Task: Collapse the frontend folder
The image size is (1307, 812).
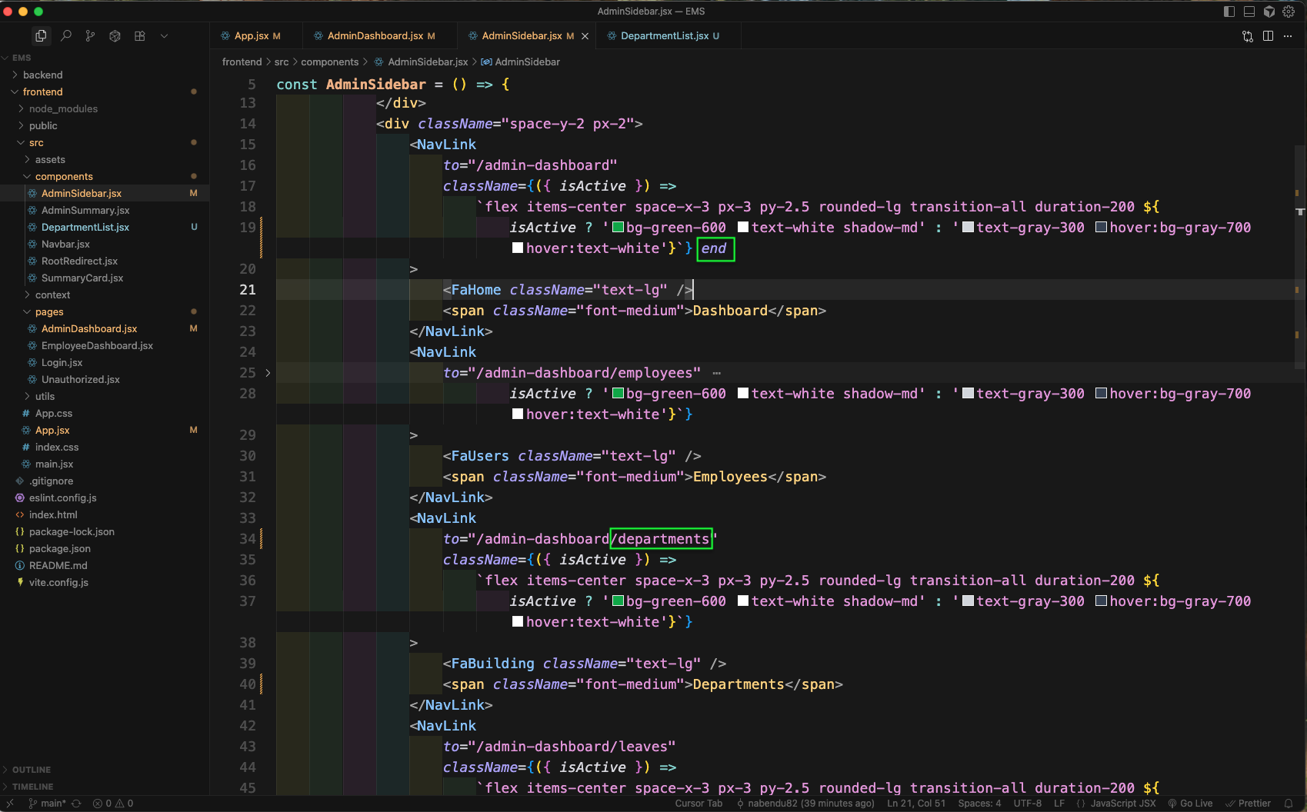Action: [x=105, y=92]
